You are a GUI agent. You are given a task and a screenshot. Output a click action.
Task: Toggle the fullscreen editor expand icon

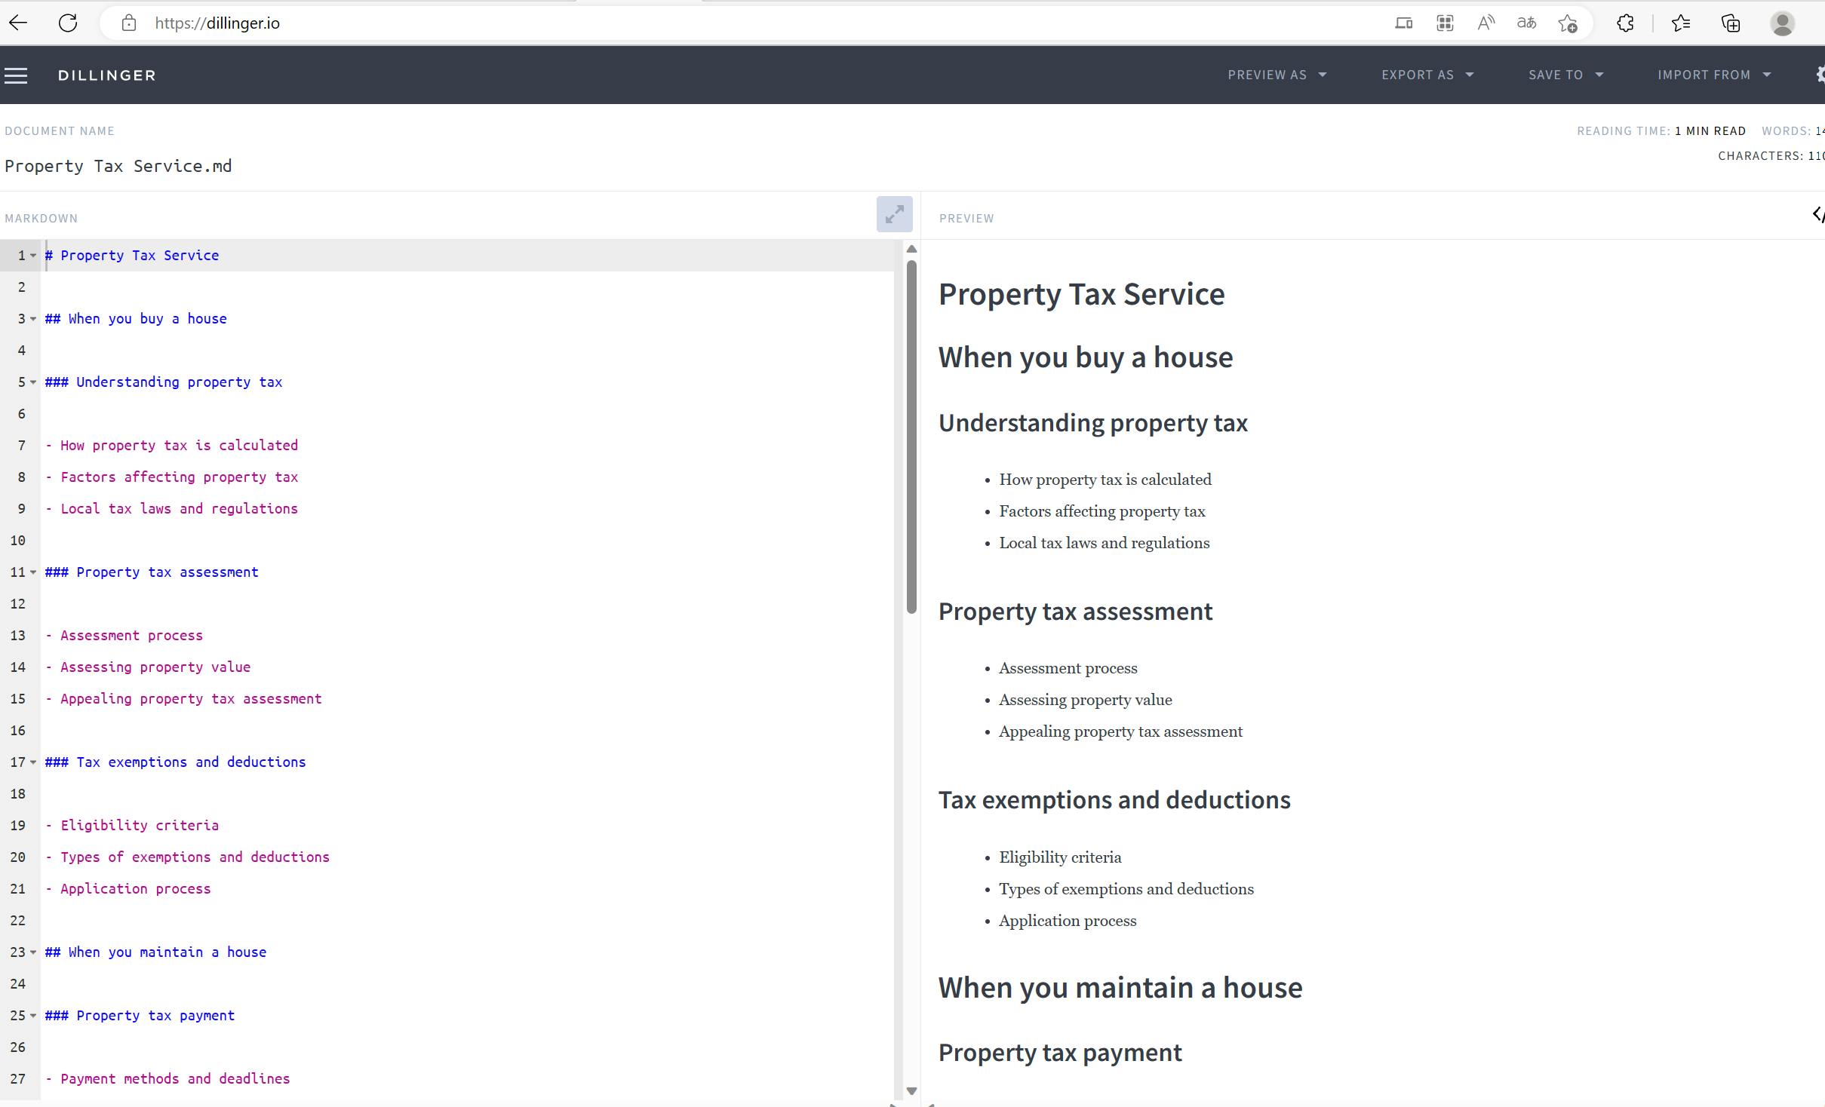pyautogui.click(x=894, y=215)
